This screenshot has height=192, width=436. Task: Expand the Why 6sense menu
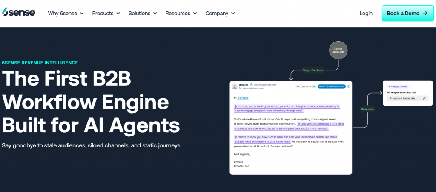point(66,13)
